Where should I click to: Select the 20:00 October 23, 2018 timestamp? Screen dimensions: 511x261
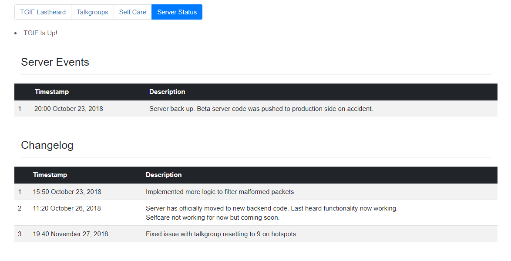pyautogui.click(x=69, y=109)
